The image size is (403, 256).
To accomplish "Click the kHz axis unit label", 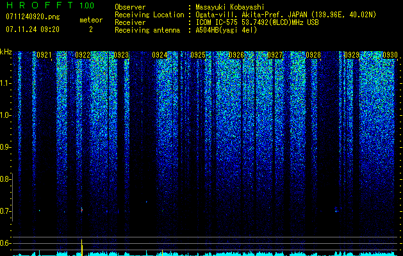I will tap(6, 52).
